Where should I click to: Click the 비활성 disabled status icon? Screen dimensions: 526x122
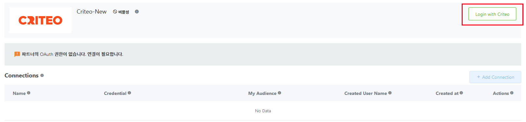tap(115, 12)
